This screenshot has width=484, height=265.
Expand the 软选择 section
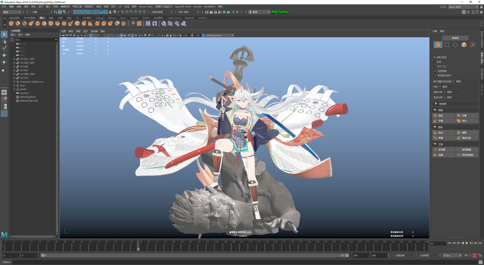click(436, 104)
